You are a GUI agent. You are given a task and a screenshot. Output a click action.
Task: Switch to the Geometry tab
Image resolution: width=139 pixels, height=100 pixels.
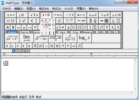pyautogui.click(x=88, y=32)
